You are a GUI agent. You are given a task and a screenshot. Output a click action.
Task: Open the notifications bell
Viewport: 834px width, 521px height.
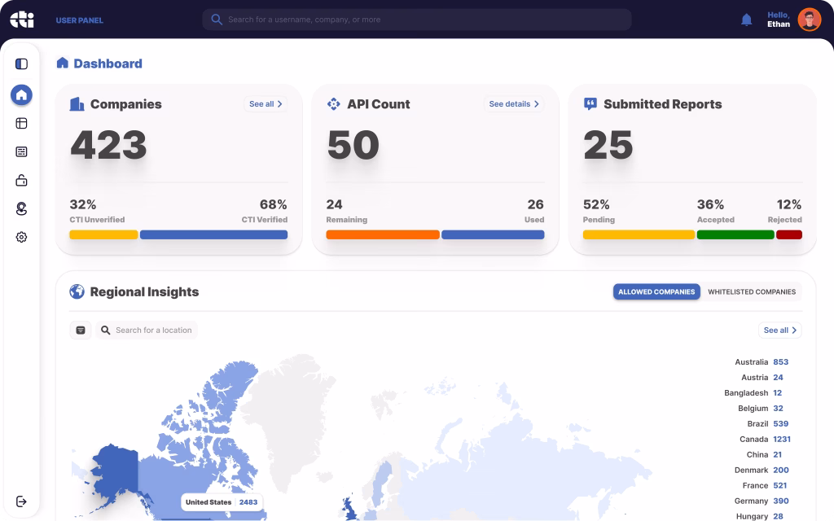[746, 20]
